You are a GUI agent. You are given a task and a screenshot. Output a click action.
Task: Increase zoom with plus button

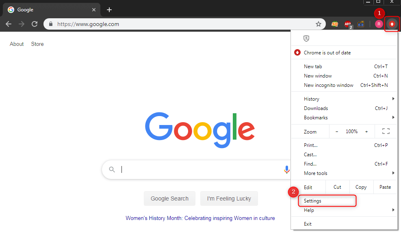(366, 132)
